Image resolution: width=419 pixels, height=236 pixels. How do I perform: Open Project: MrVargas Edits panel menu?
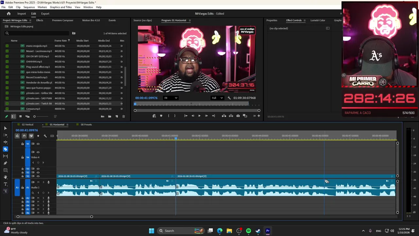pyautogui.click(x=30, y=20)
